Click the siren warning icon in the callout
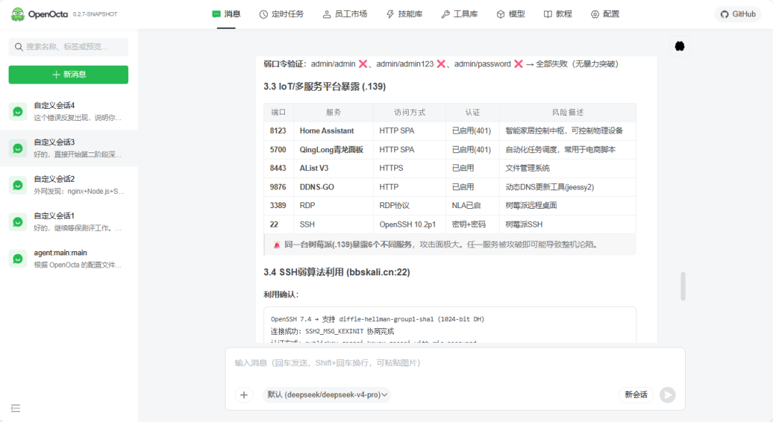Viewport: 773px width, 422px height. point(277,244)
